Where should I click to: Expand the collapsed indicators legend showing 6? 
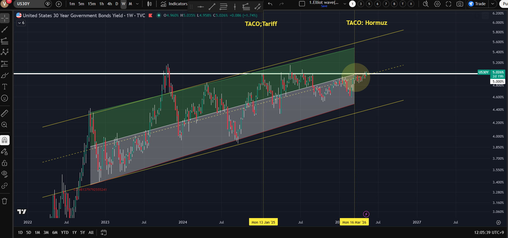tap(21, 23)
